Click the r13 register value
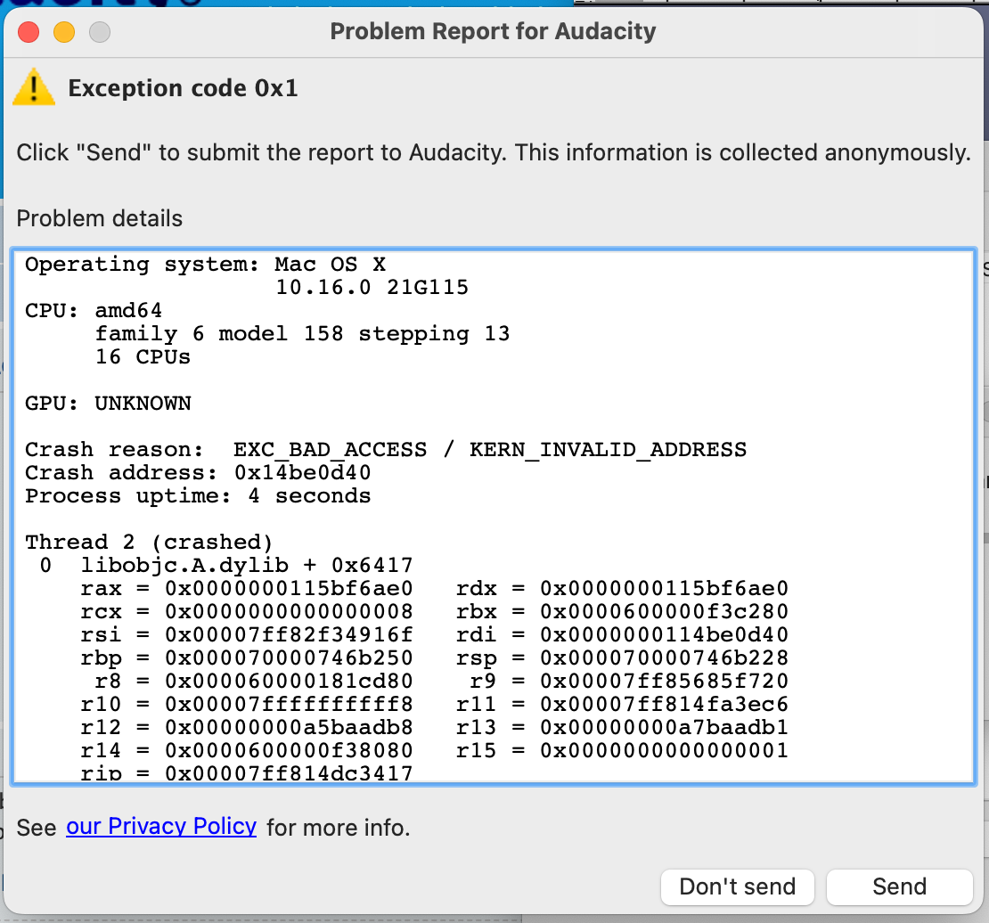The height and width of the screenshot is (923, 989). point(664,727)
